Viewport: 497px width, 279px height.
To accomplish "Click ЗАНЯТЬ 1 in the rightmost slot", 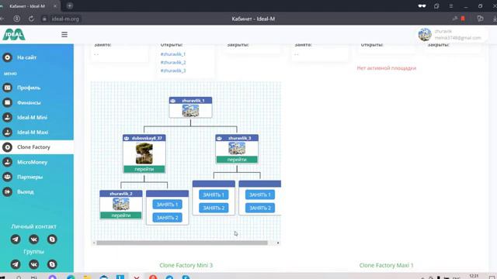I will pos(260,195).
